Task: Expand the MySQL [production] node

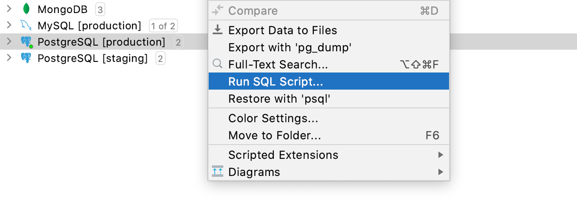Action: pyautogui.click(x=9, y=26)
